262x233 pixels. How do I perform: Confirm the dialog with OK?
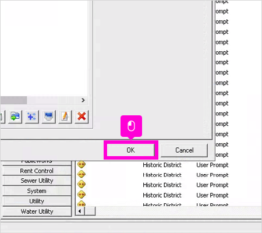click(131, 150)
